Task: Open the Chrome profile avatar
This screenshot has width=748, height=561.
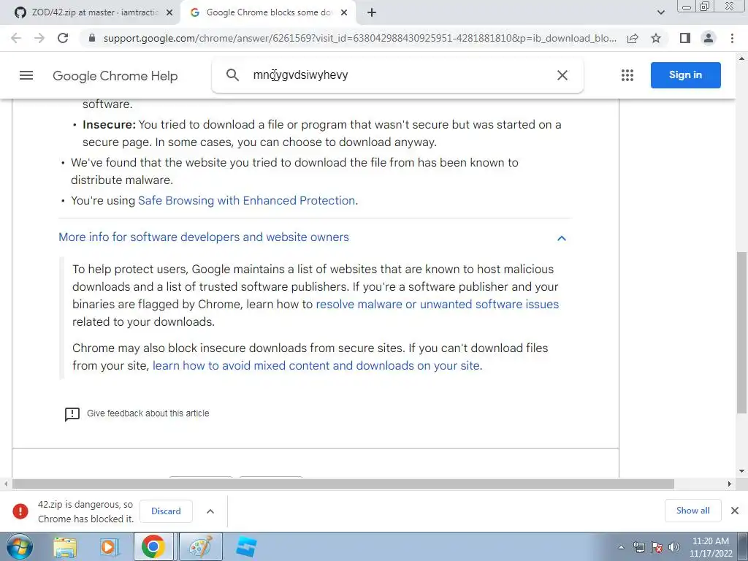Action: pyautogui.click(x=709, y=38)
